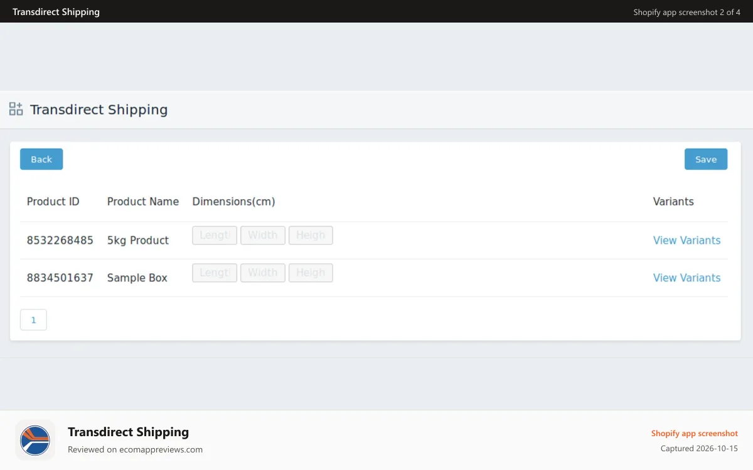The height and width of the screenshot is (470, 753).
Task: Focus the Height field for 5kg Product
Action: point(311,235)
